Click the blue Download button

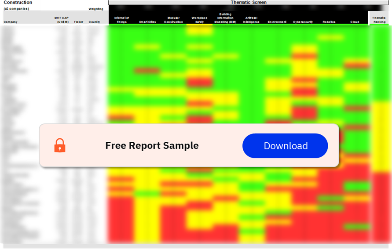coord(285,146)
